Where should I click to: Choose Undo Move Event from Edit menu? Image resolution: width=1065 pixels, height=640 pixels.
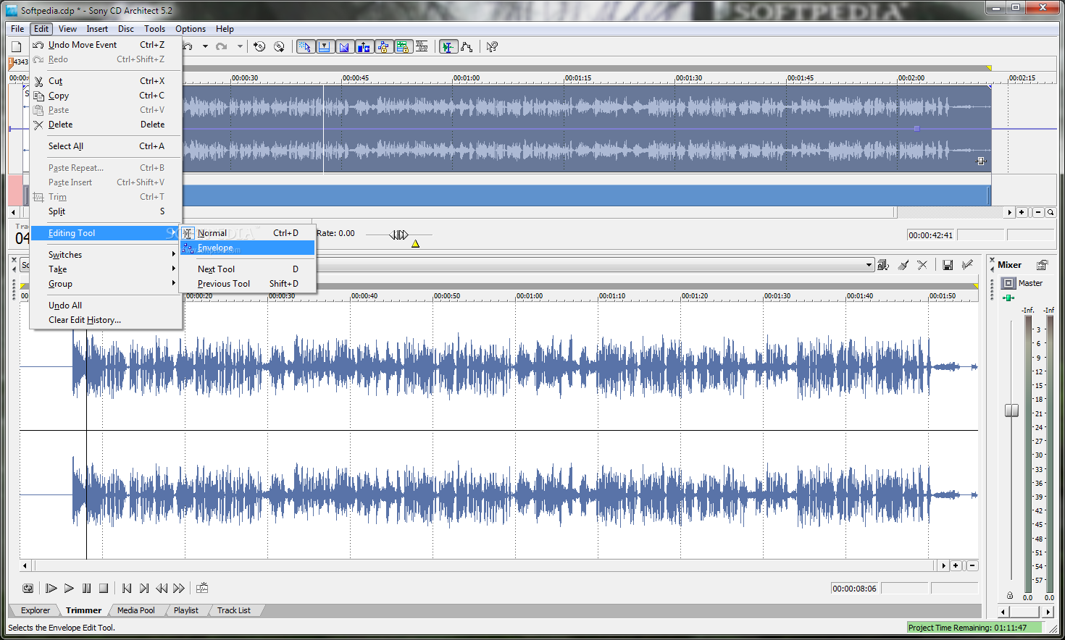(x=106, y=45)
